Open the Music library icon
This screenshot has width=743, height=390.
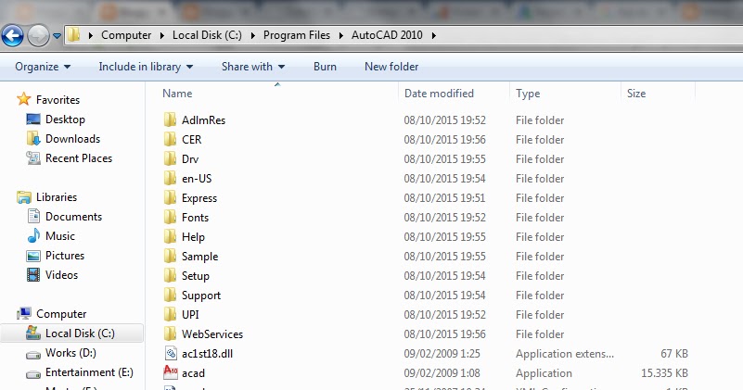pos(33,235)
